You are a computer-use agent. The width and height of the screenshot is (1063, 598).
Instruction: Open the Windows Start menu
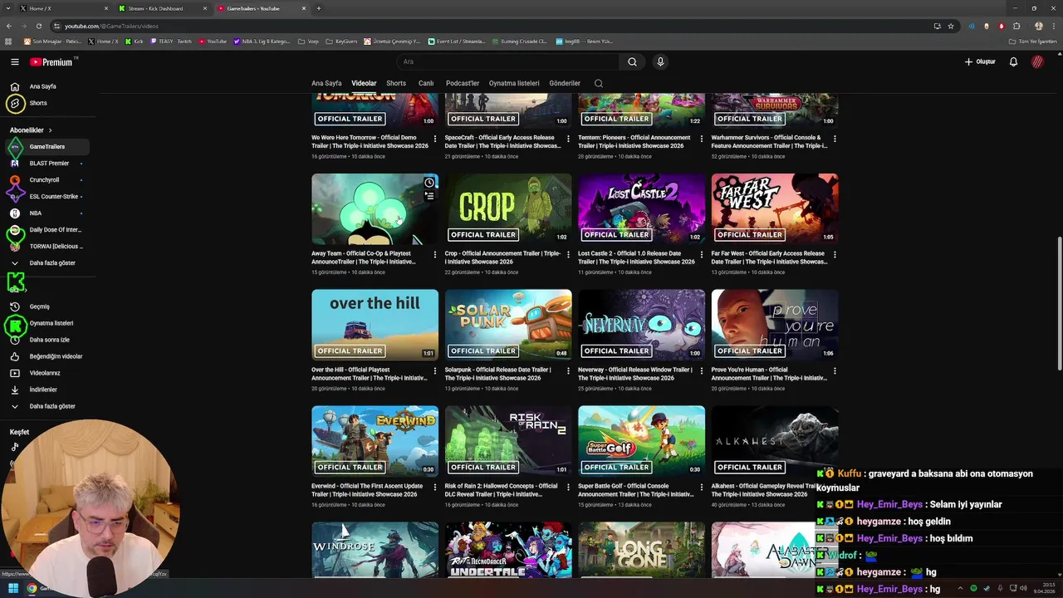(12, 588)
